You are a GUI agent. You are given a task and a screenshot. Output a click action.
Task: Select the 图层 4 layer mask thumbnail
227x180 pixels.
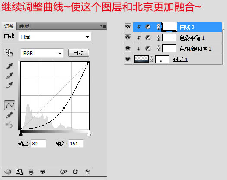pyautogui.click(x=162, y=59)
